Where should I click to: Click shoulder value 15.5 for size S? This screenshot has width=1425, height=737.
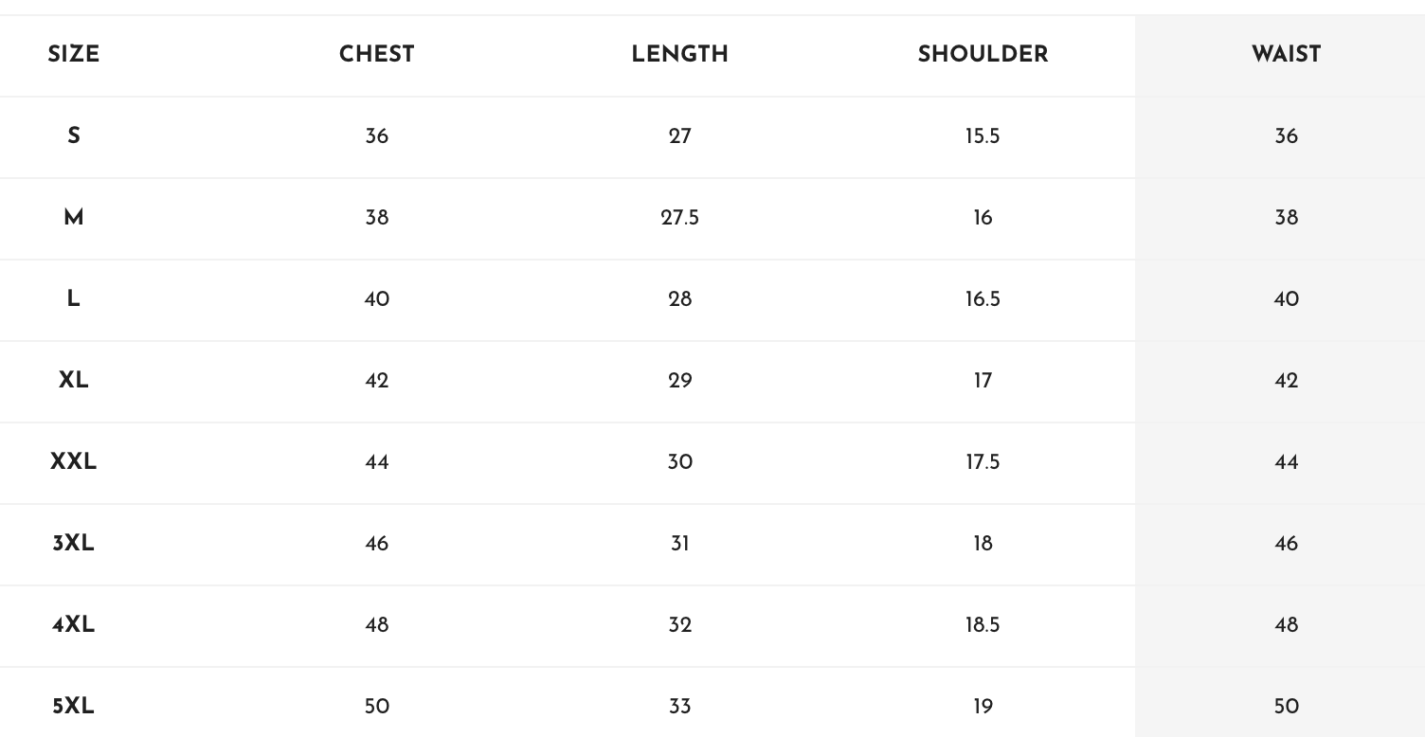click(x=983, y=136)
